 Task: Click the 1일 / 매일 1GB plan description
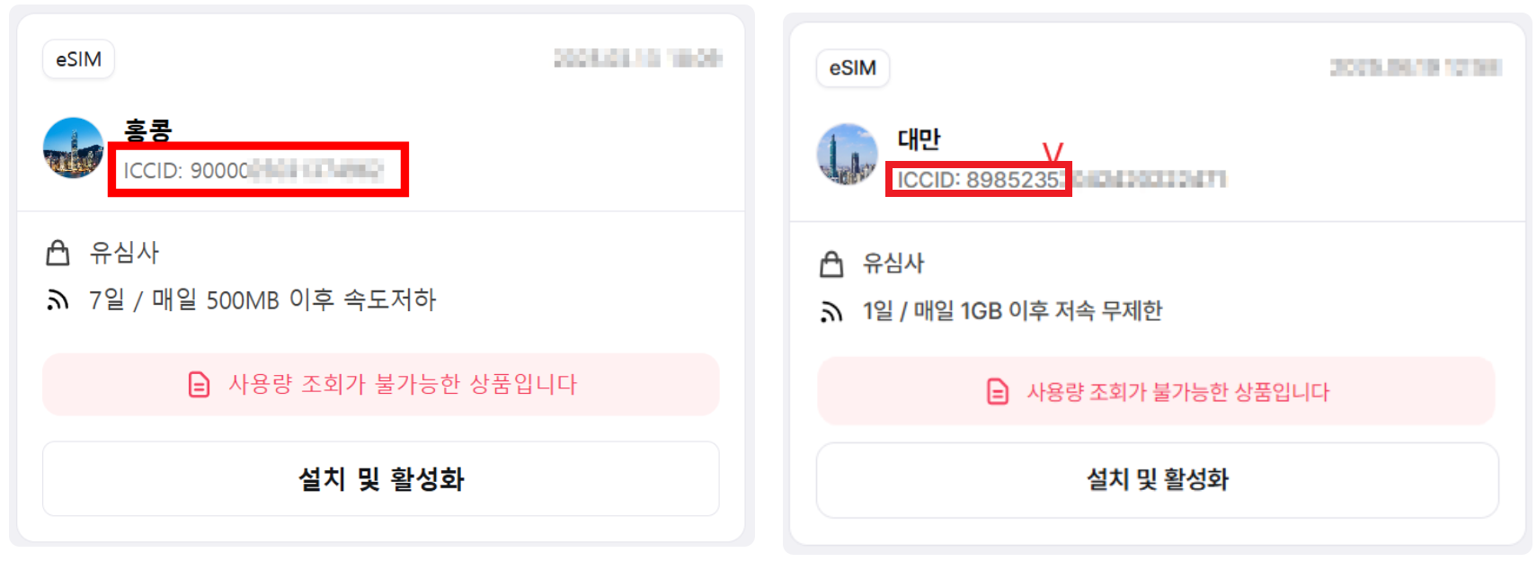tap(1012, 310)
